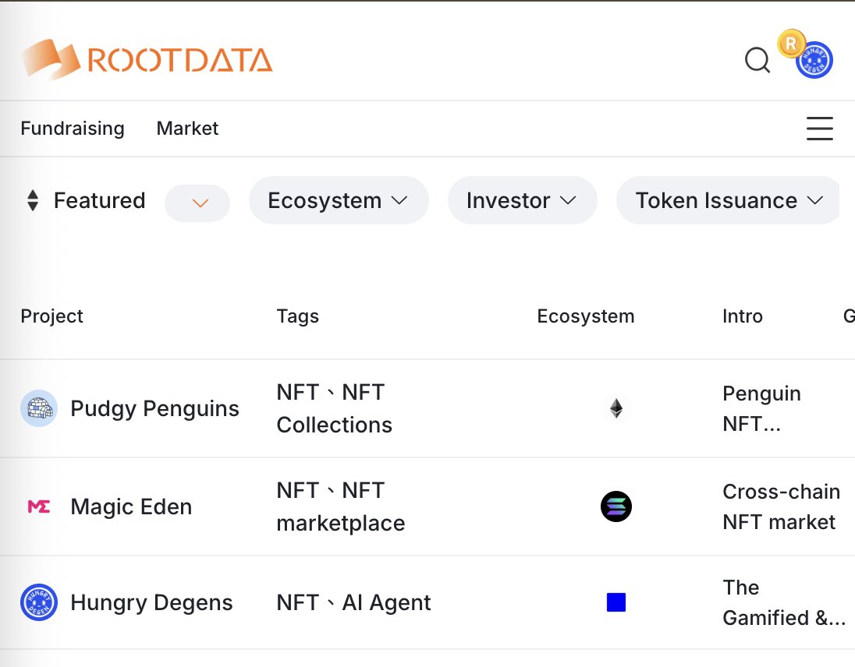Switch to the Market tab

point(187,129)
